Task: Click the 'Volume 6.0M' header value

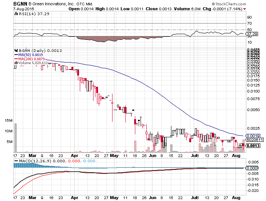Action: click(x=187, y=9)
